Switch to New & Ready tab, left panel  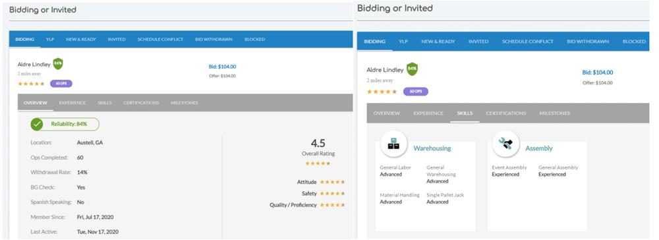[80, 39]
